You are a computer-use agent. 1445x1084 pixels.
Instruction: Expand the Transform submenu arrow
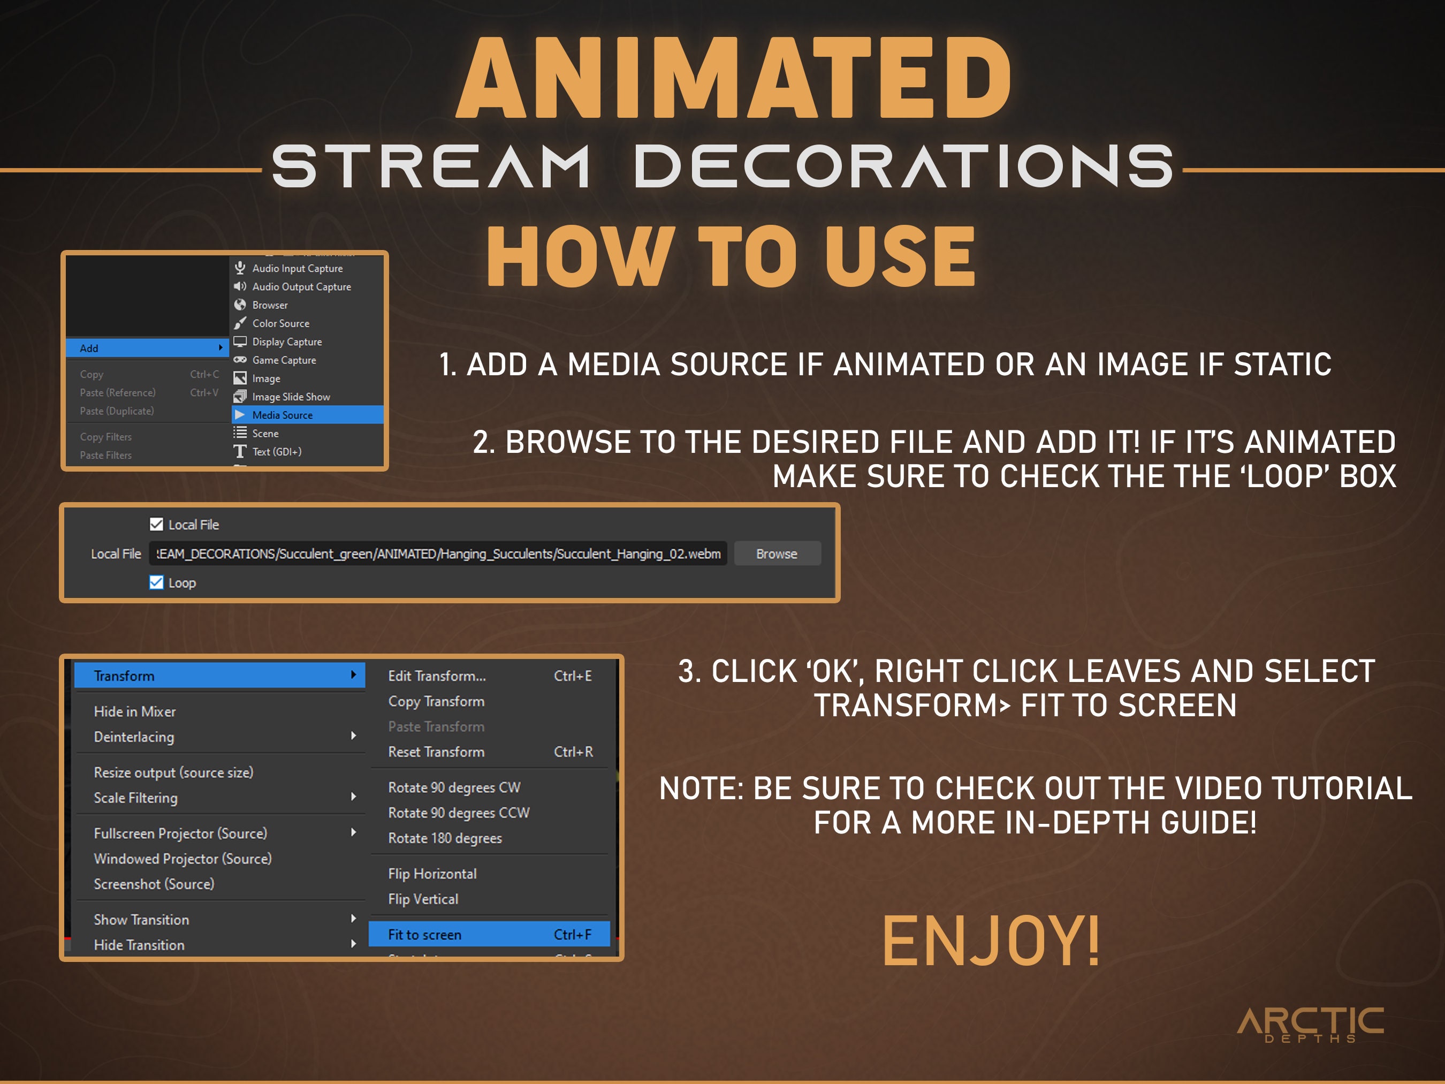[x=353, y=676]
